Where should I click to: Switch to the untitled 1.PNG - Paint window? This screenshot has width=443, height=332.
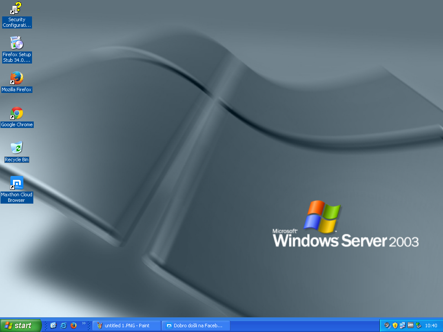coord(127,326)
